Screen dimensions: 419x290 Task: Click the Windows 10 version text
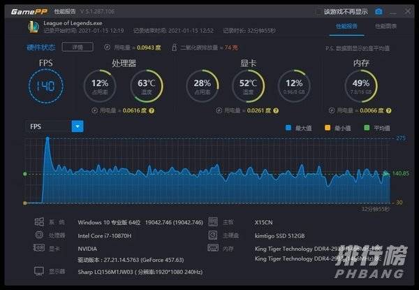coord(140,222)
